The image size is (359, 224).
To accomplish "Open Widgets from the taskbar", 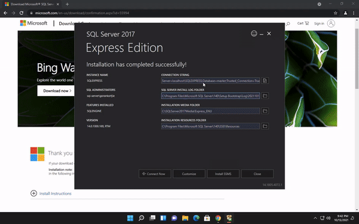I will point(163,218).
